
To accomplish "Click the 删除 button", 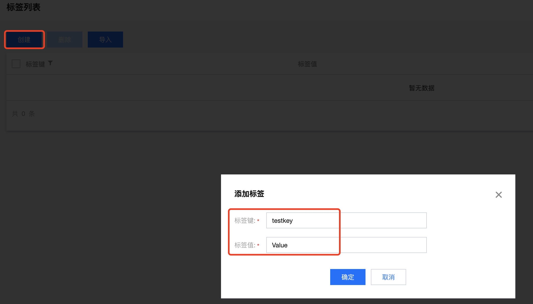I will click(65, 40).
